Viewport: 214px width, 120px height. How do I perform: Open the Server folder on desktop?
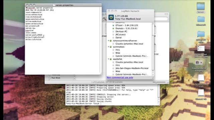[x=201, y=6]
